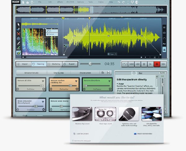
Task: Expand Weak DeRumbler preset dropdown
Action: 43,102
